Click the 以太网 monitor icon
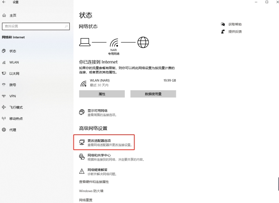Viewport: 279px width, 203px height. (4, 73)
